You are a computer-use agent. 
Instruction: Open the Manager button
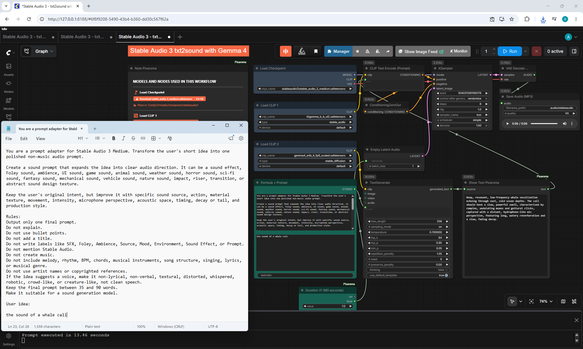tap(338, 51)
